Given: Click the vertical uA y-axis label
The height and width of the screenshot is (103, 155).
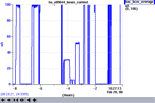Looking at the screenshot, I should (2, 44).
